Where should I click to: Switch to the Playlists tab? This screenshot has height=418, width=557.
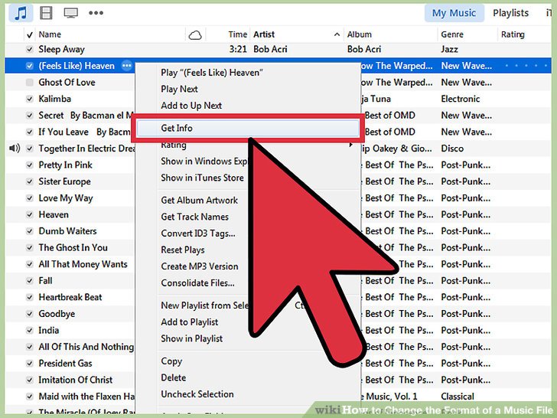(x=510, y=13)
